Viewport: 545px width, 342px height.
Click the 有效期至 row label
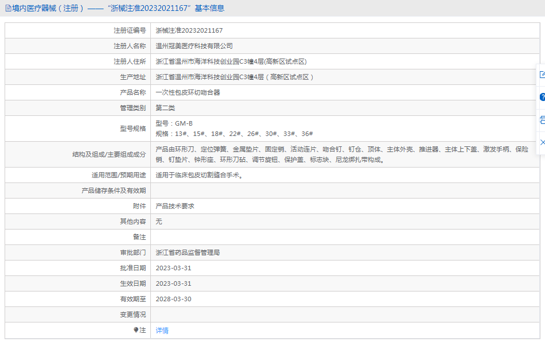click(133, 299)
